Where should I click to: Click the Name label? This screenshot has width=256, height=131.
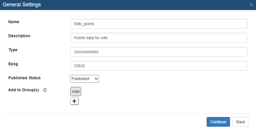[x=14, y=22]
